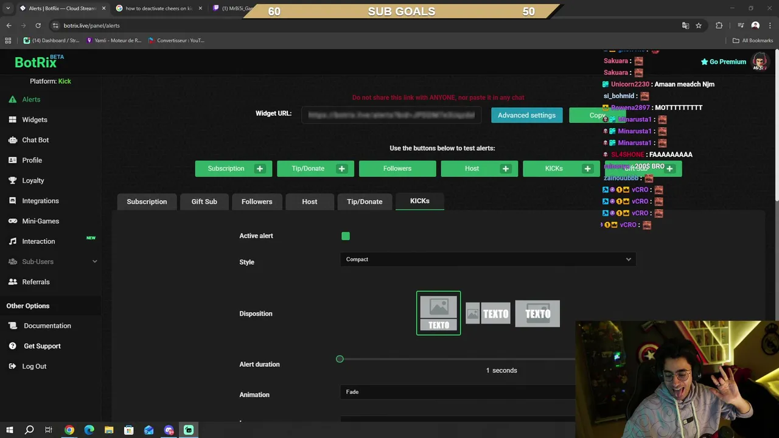
Task: Click the Alert duration slider handle
Action: point(340,359)
